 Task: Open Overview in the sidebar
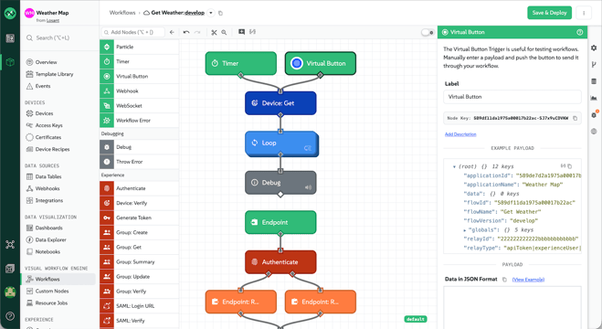(x=46, y=62)
